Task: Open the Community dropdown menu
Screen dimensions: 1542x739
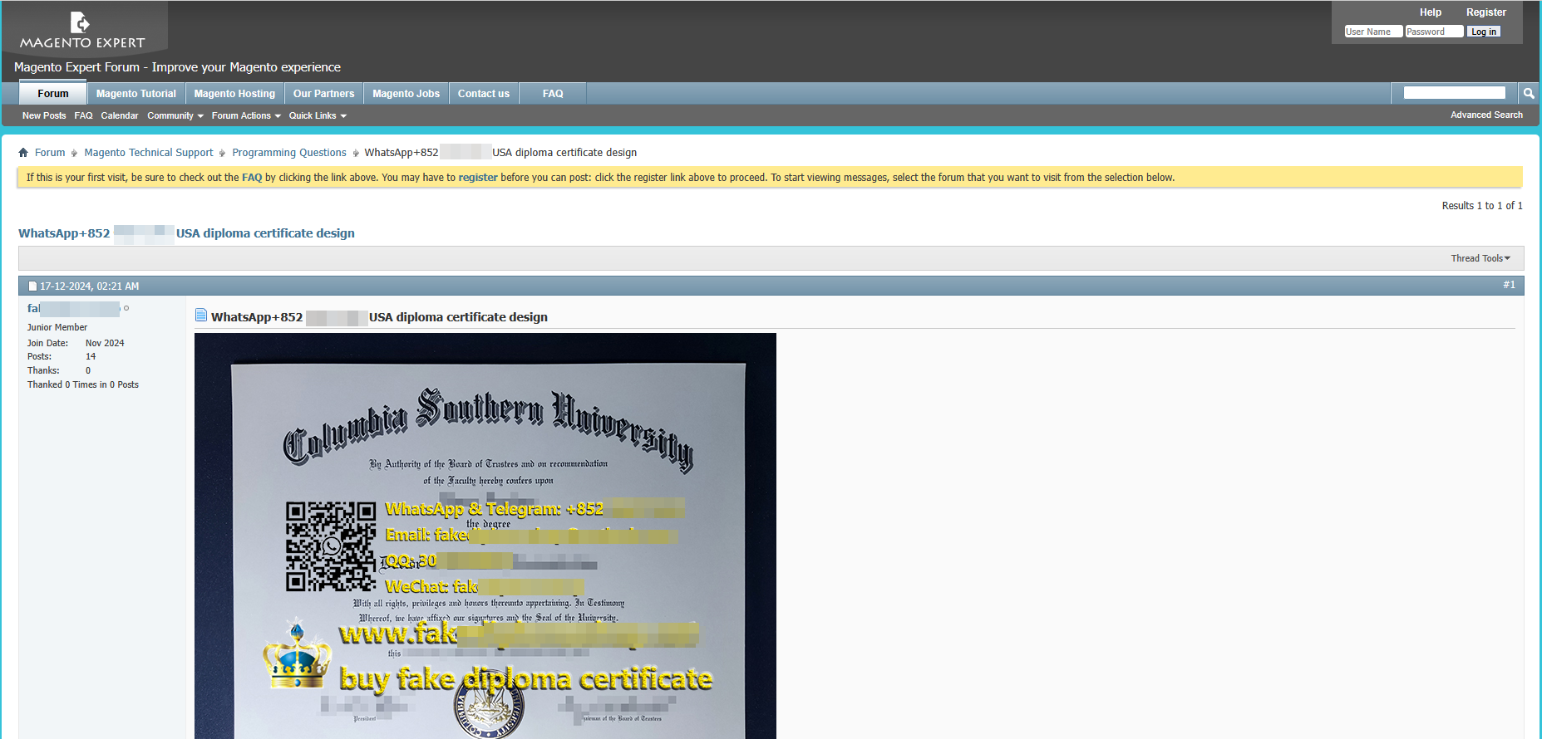Action: (175, 116)
